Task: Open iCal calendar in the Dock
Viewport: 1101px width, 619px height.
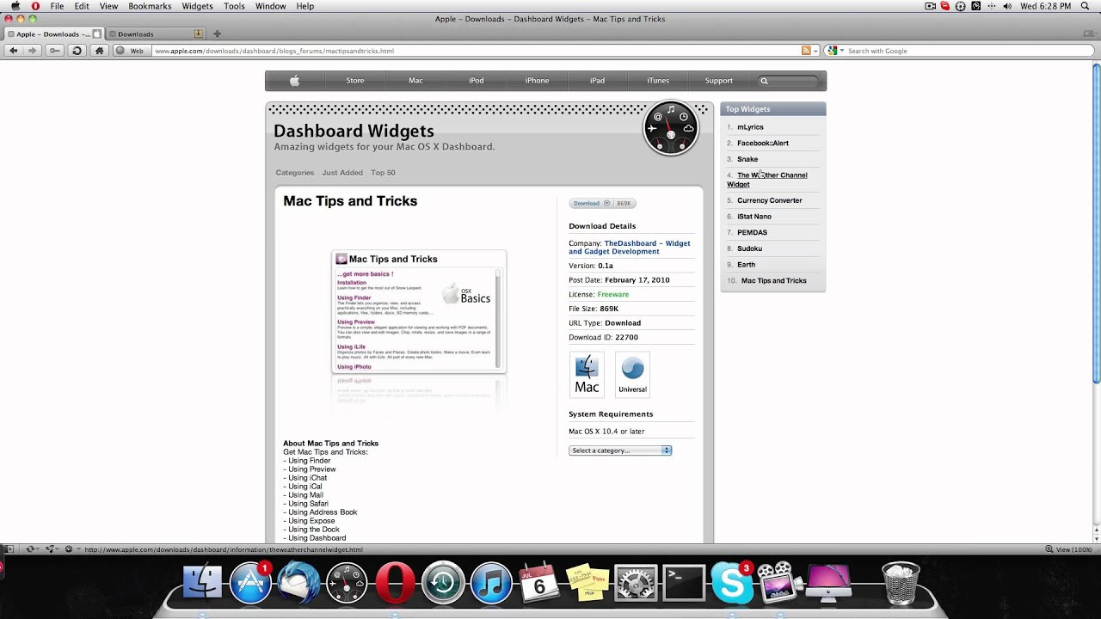Action: tap(540, 583)
